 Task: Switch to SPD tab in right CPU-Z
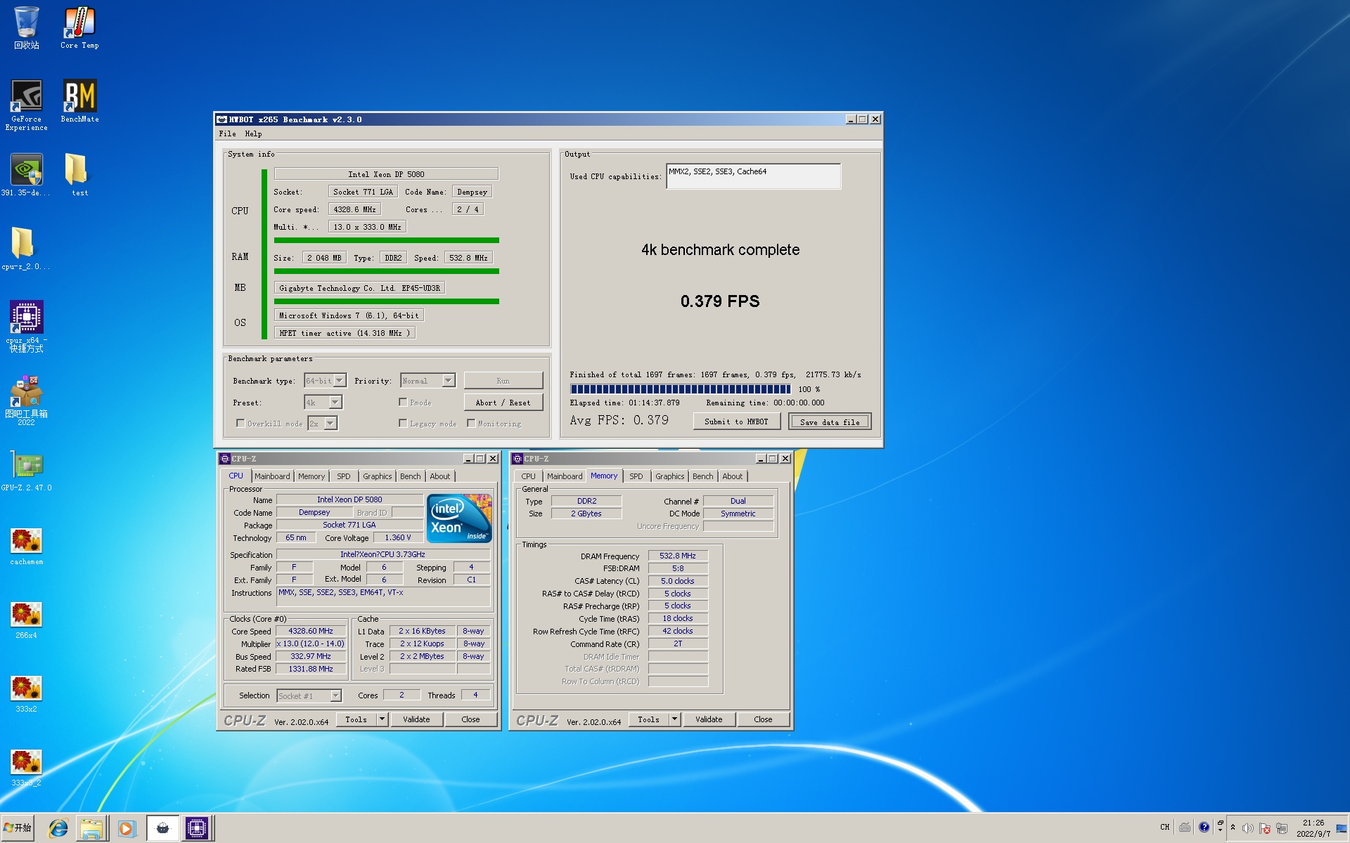point(636,476)
